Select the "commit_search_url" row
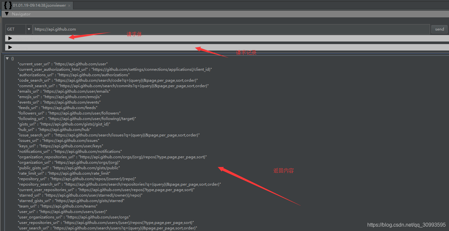The width and height of the screenshot is (449, 231). pos(113,86)
